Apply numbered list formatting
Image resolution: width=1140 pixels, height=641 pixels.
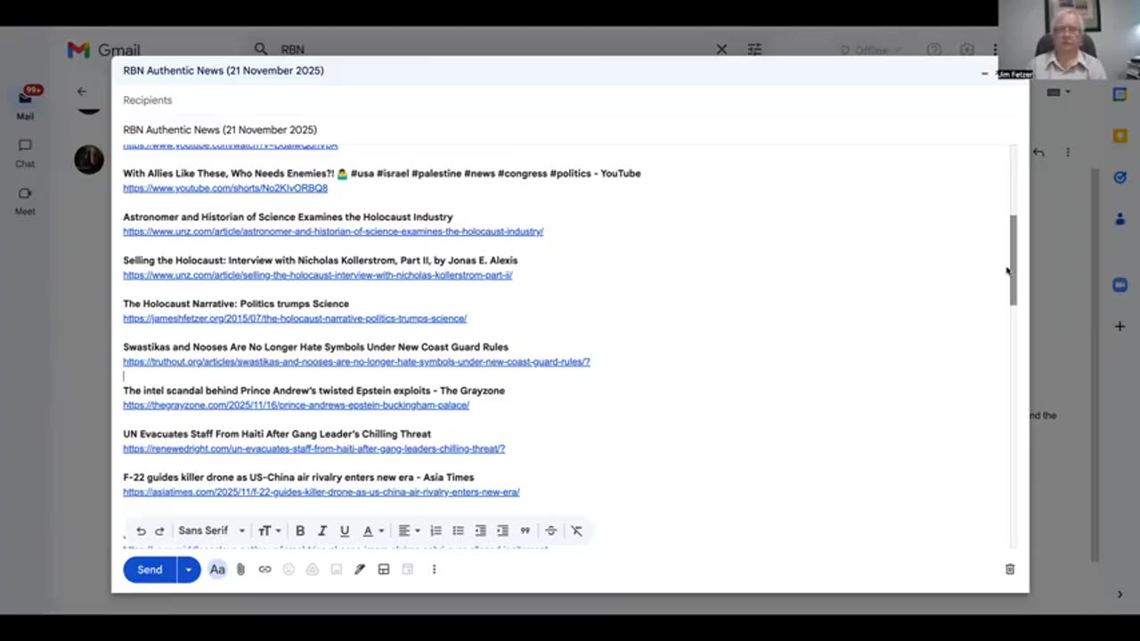436,531
